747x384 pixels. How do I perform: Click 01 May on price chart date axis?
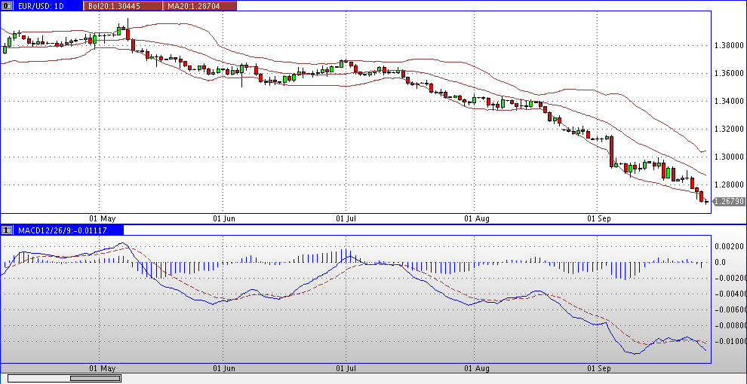pos(103,219)
